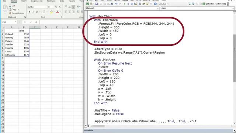The height and width of the screenshot is (133, 236).
Task: Select column D header
Action: point(46,27)
